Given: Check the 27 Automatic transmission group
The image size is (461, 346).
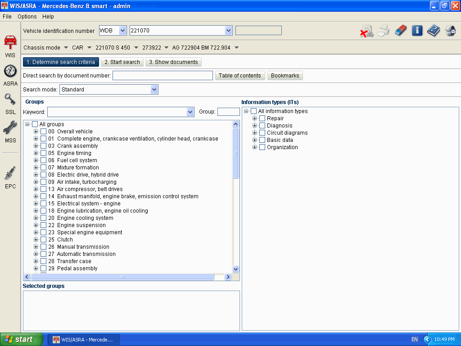Looking at the screenshot, I should (44, 254).
